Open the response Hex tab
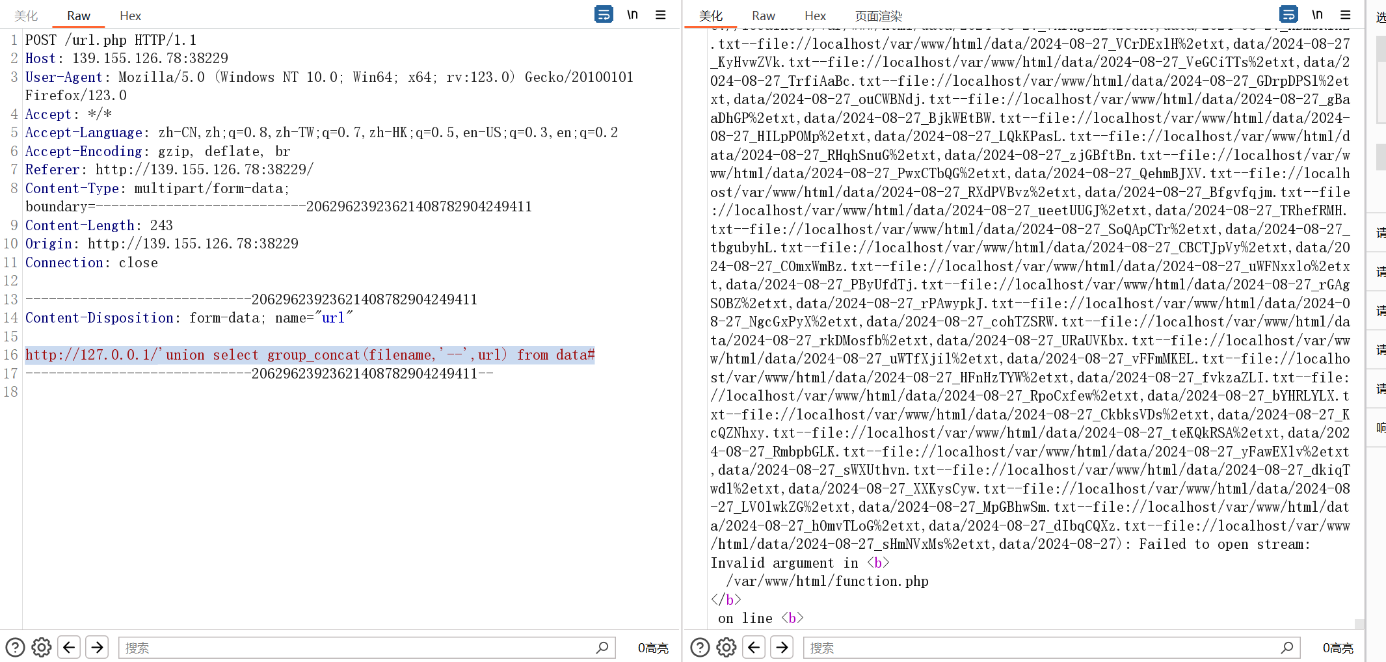This screenshot has width=1386, height=662. (x=815, y=16)
